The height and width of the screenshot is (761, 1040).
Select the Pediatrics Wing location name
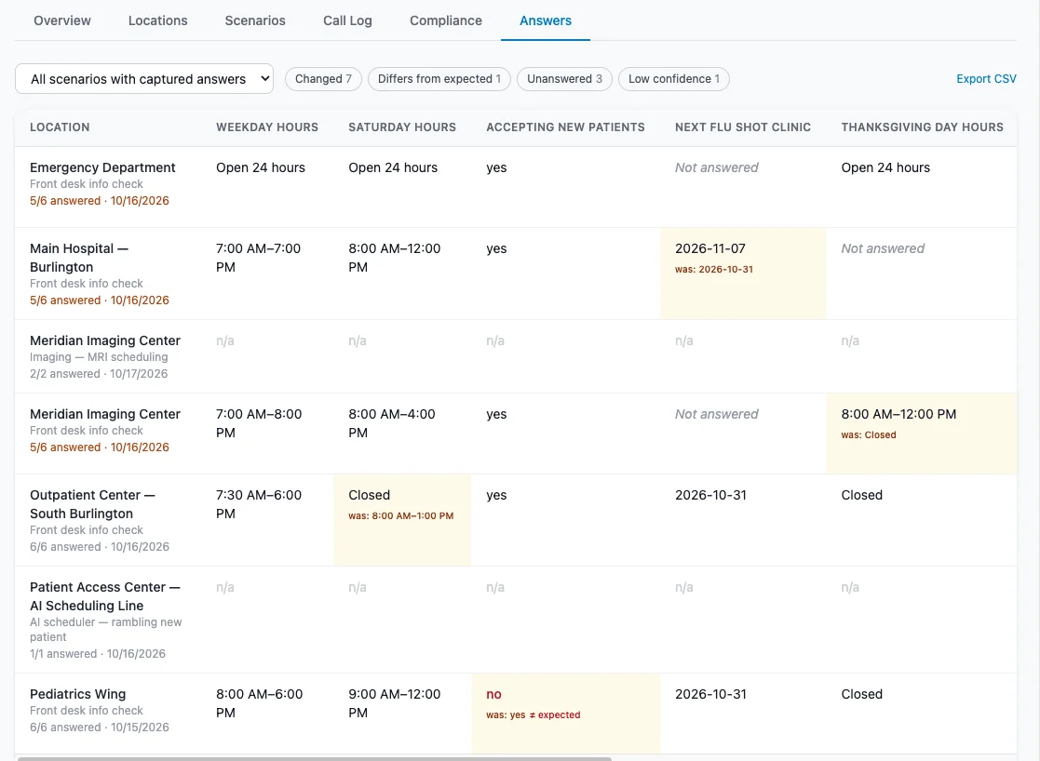tap(77, 694)
